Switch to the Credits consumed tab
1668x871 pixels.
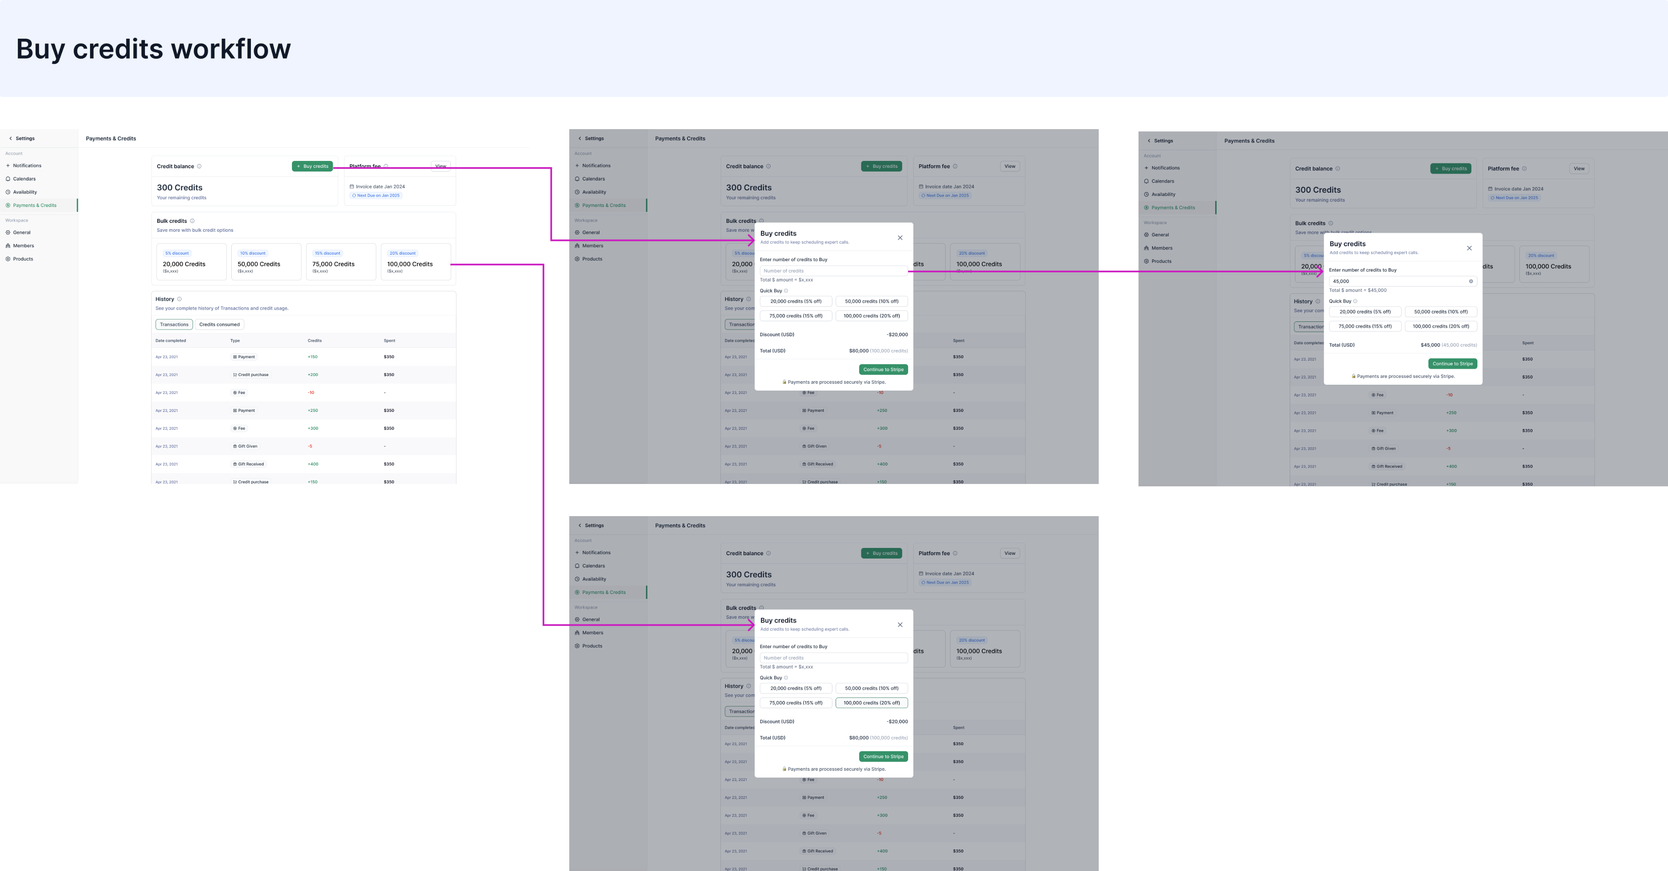219,324
